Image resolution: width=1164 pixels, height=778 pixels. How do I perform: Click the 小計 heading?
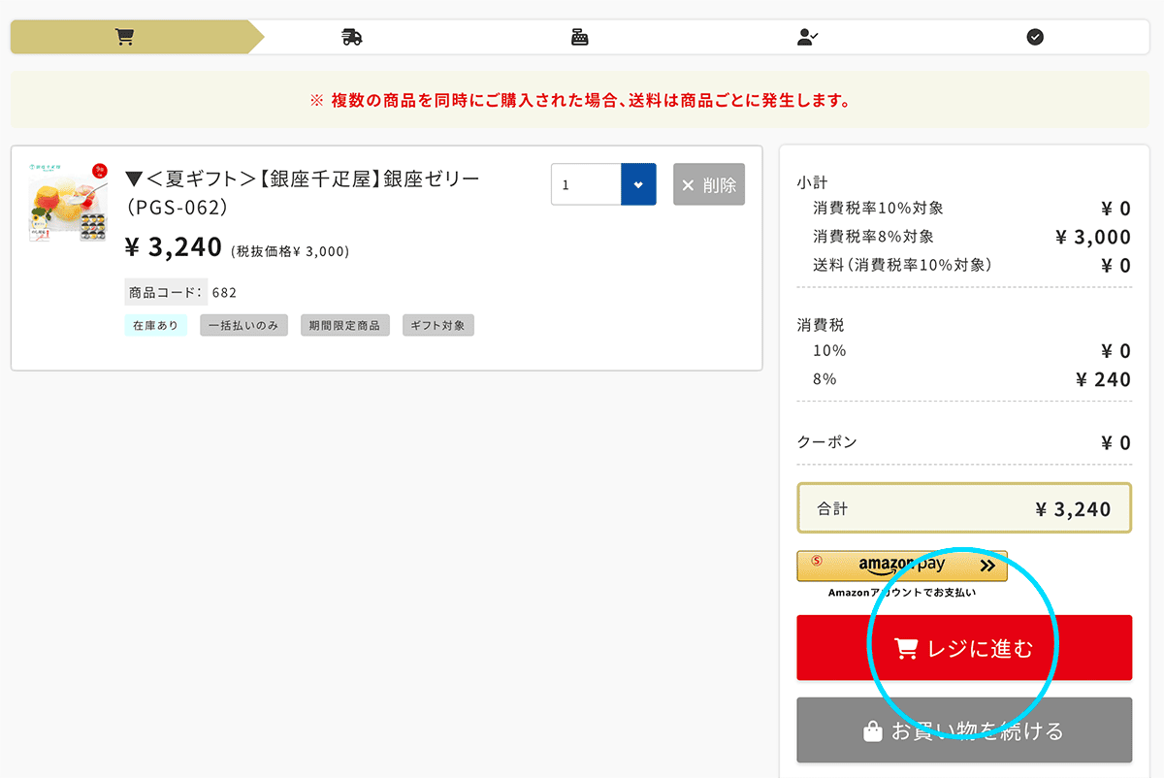pyautogui.click(x=813, y=182)
